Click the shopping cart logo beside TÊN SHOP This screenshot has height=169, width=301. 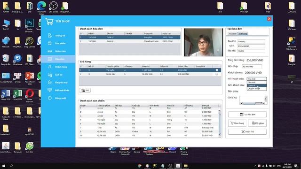pos(49,21)
